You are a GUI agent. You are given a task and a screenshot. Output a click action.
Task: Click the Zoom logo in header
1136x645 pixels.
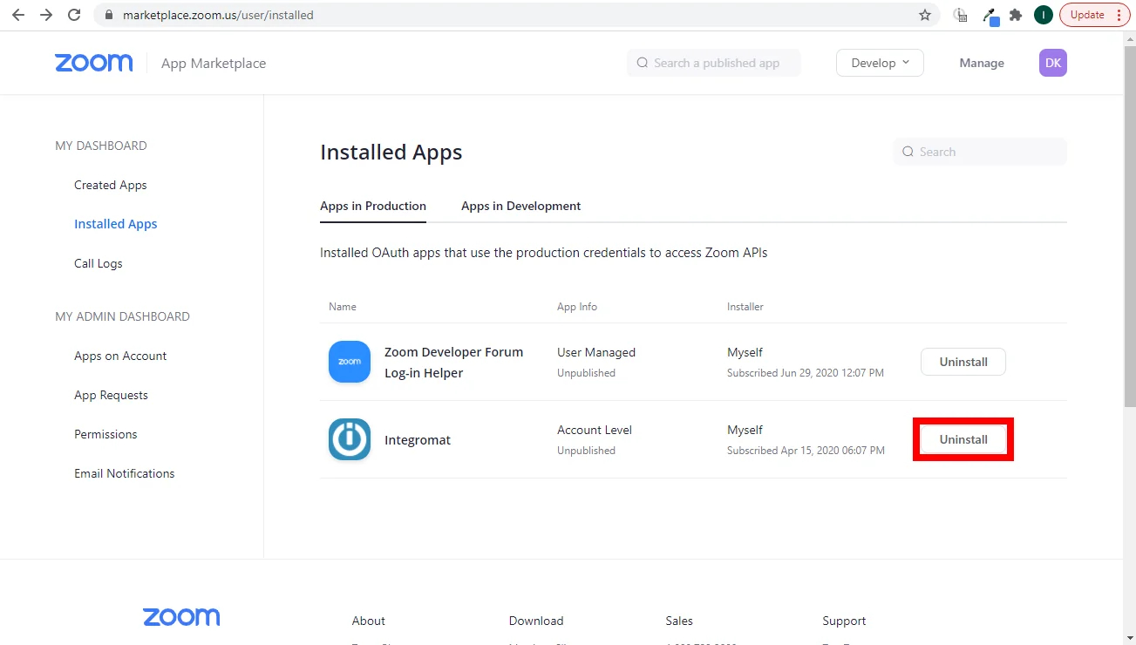[94, 63]
